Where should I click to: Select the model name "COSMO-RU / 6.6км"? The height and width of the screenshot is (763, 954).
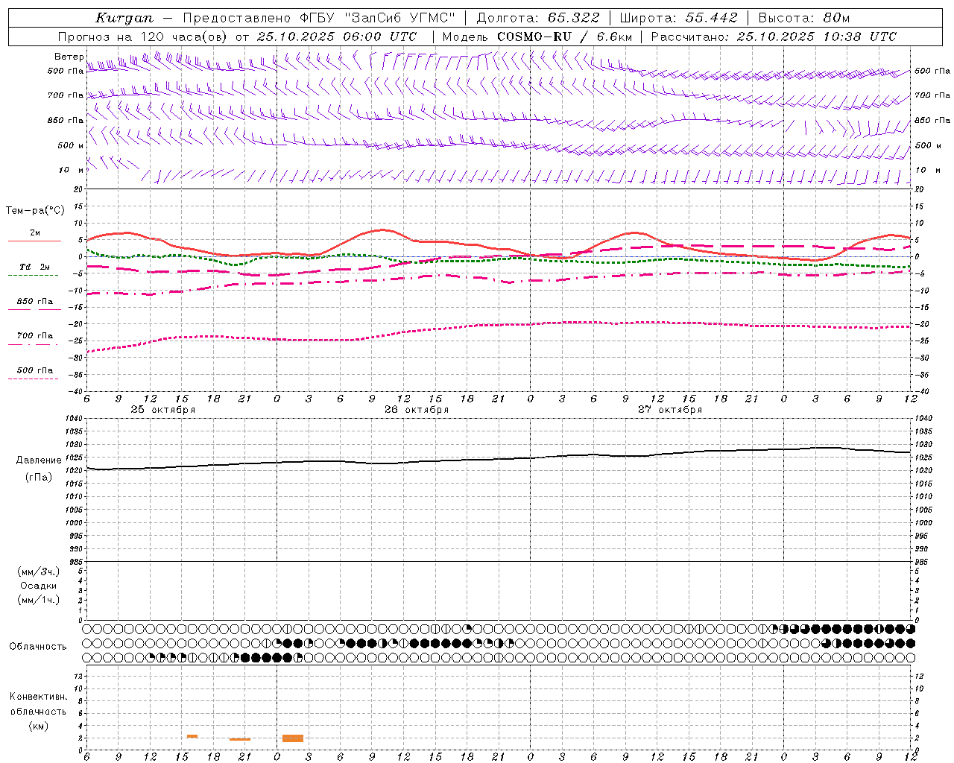pos(565,37)
